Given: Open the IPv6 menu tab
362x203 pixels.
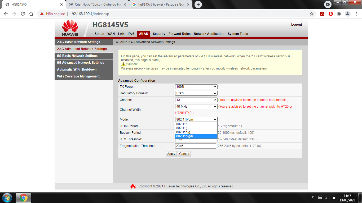Looking at the screenshot, I should [131, 34].
